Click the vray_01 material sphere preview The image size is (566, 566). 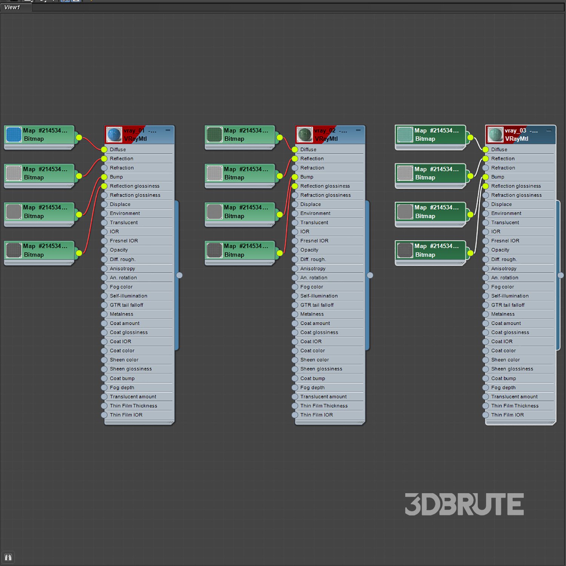pyautogui.click(x=114, y=134)
